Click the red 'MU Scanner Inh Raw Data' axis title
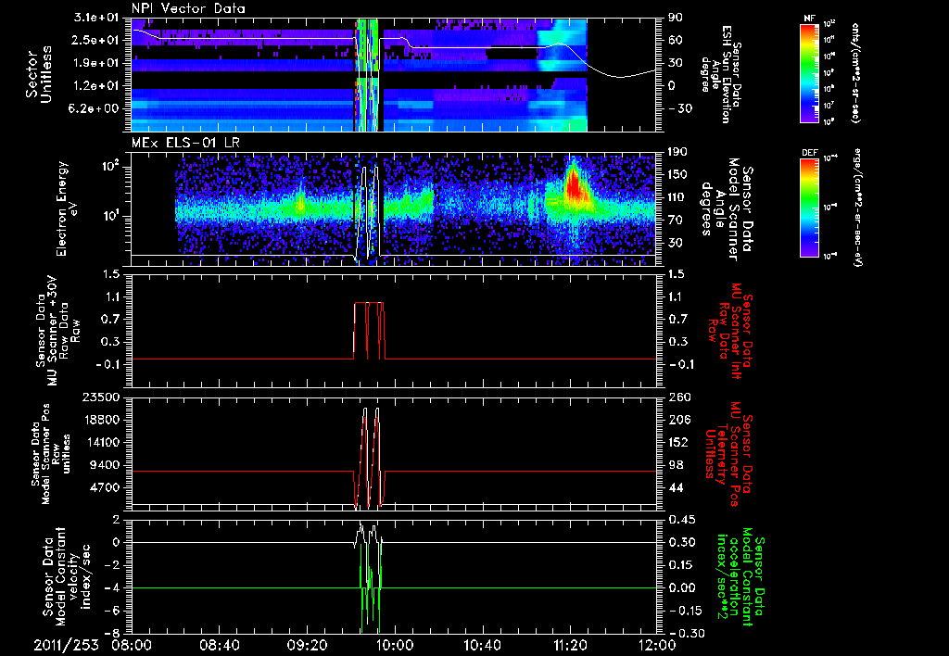The width and height of the screenshot is (949, 656). [x=730, y=331]
